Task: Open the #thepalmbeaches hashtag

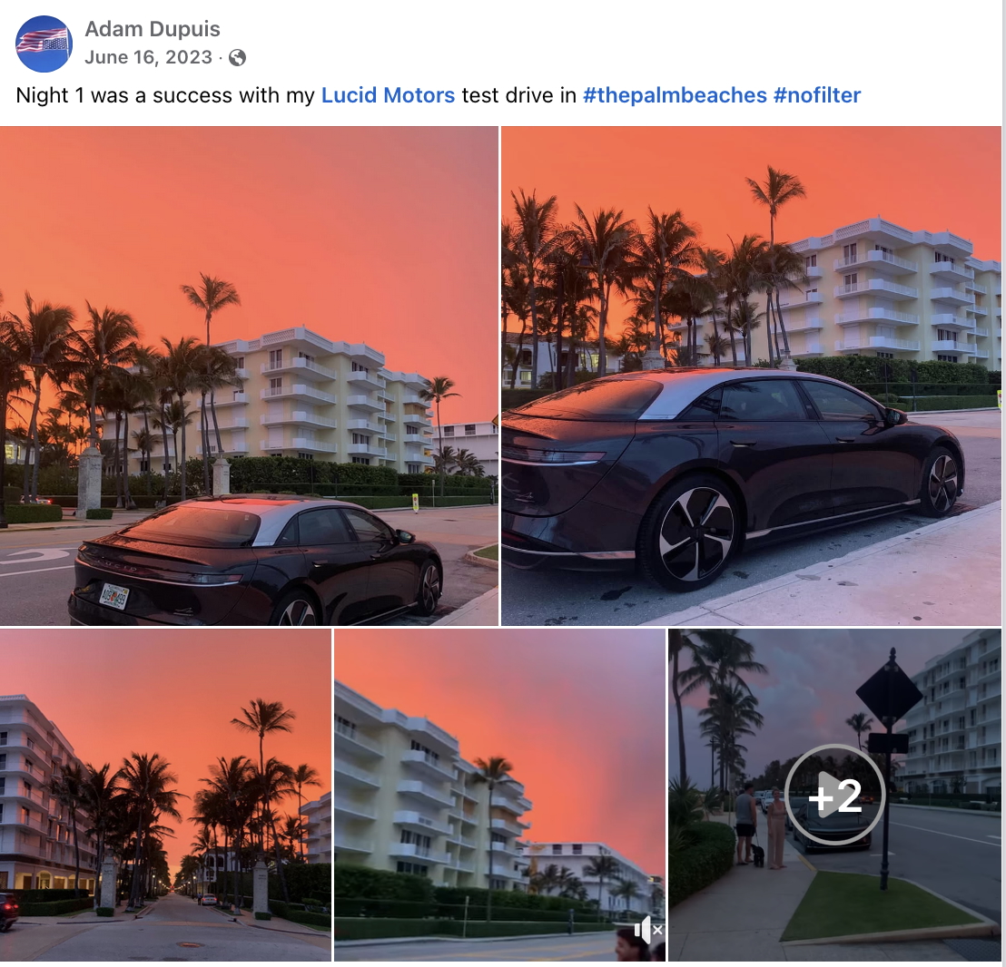Action: click(675, 95)
